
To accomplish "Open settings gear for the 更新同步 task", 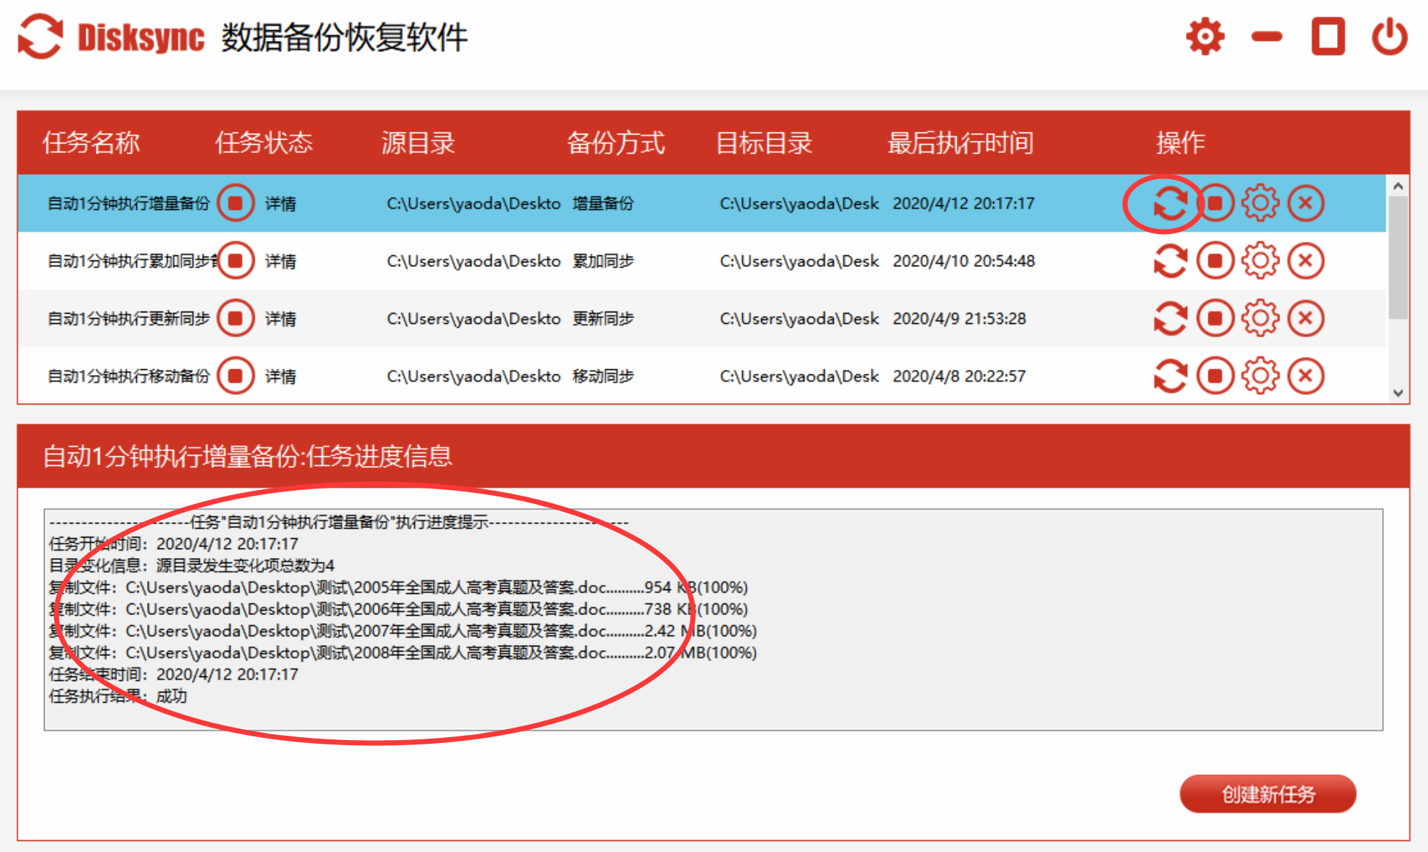I will [1260, 319].
